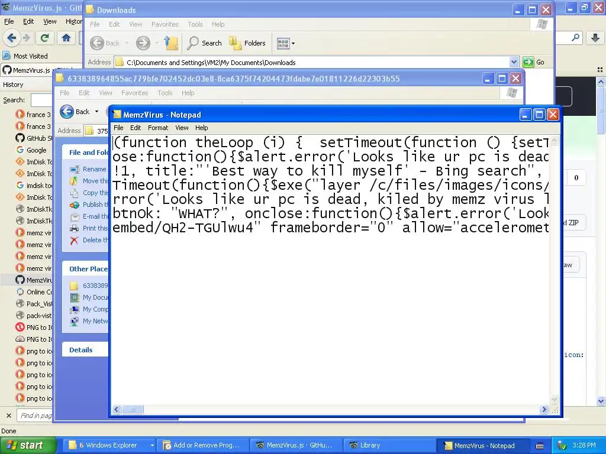Click Copy this file task

90,193
